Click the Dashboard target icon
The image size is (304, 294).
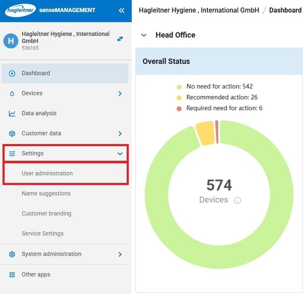tap(12, 73)
